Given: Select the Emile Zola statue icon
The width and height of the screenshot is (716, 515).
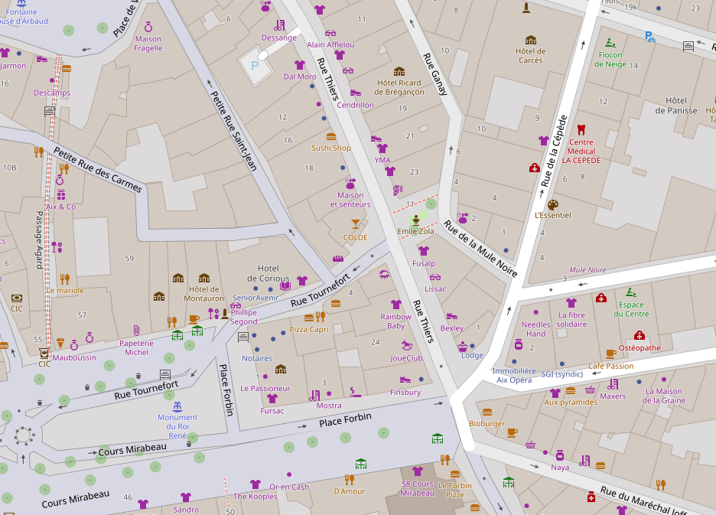Looking at the screenshot, I should [x=415, y=219].
